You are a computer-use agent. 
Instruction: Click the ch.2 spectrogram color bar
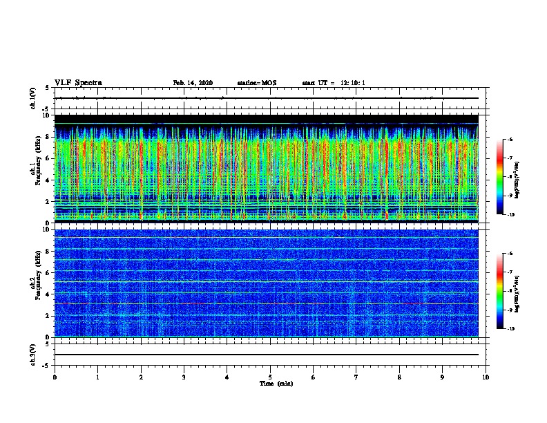pyautogui.click(x=500, y=291)
